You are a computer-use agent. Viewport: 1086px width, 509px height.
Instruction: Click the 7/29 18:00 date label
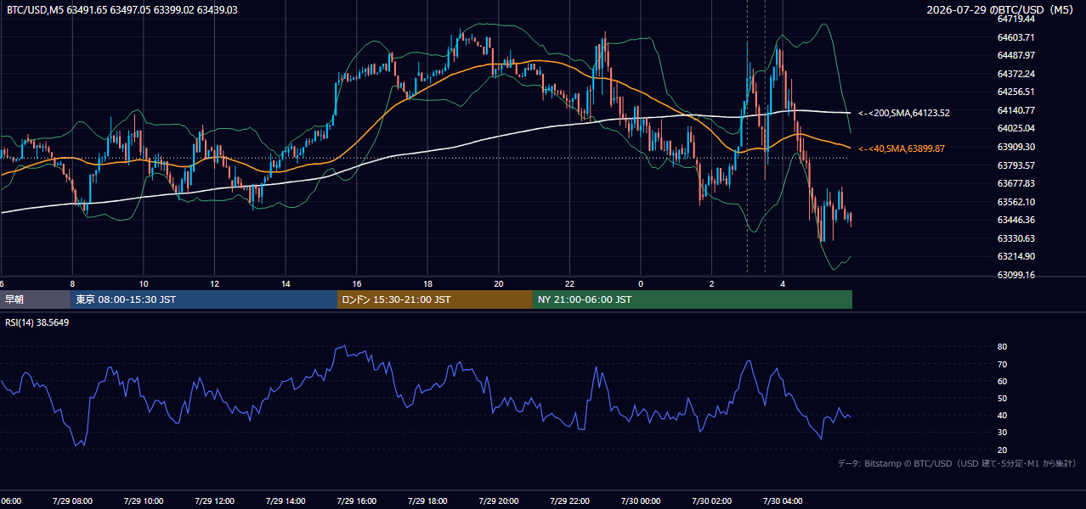pos(427,501)
